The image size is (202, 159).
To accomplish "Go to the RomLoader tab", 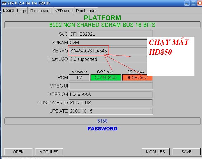I will click(x=86, y=11).
